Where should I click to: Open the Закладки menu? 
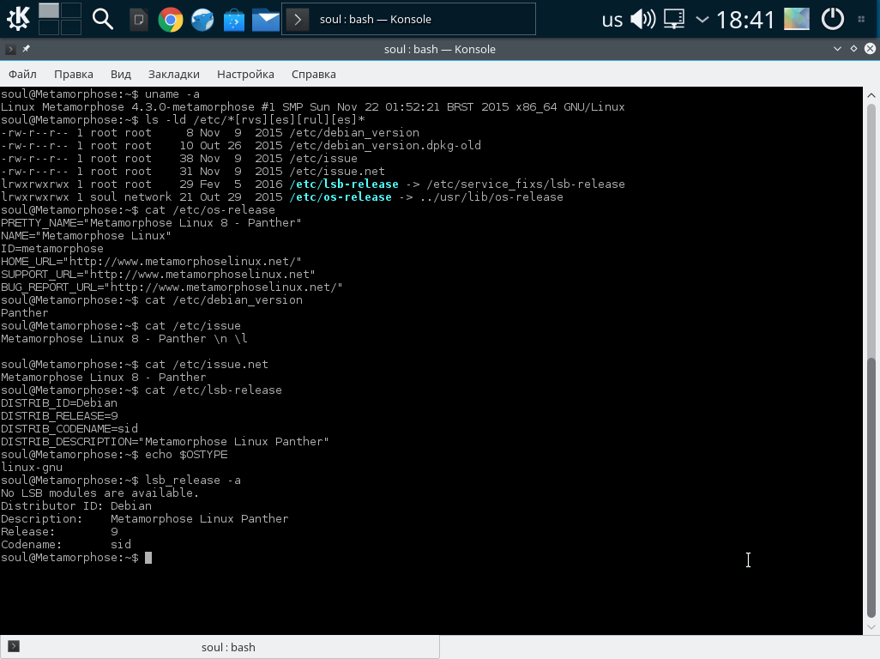(174, 74)
